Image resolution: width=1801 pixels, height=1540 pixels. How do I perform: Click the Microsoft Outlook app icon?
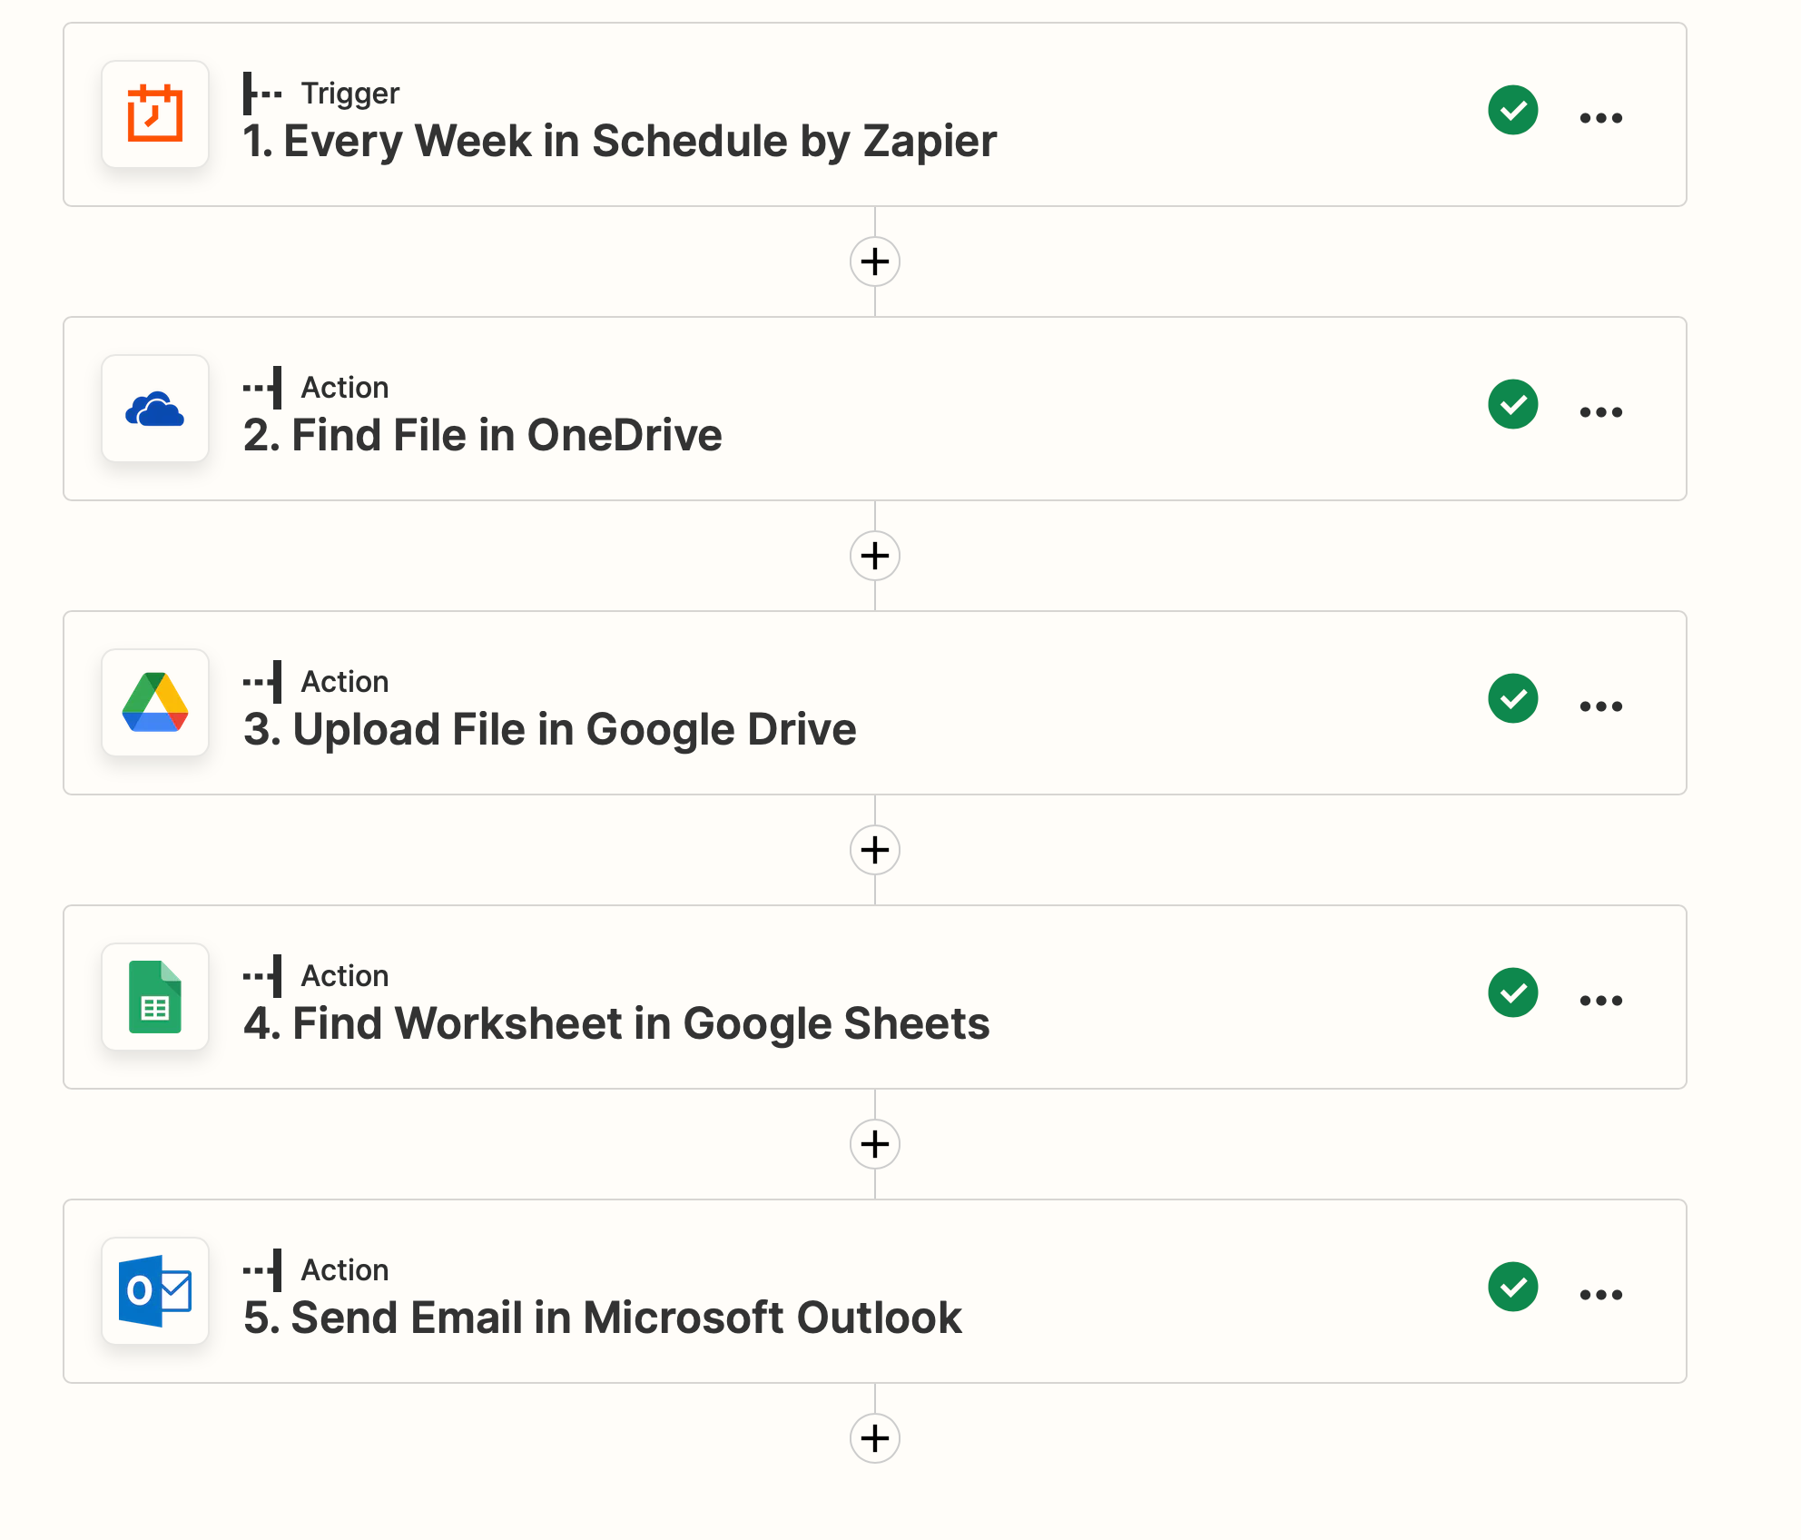pyautogui.click(x=155, y=1291)
